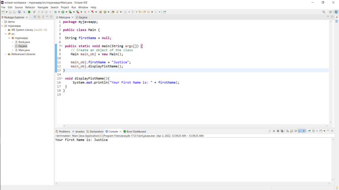Open the Refactor menu

[30, 7]
